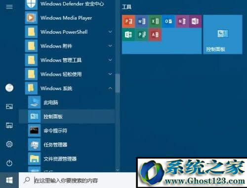247x188 pixels.
Task: Open the darker OneNote tile after Outlook
Action: 195,21
